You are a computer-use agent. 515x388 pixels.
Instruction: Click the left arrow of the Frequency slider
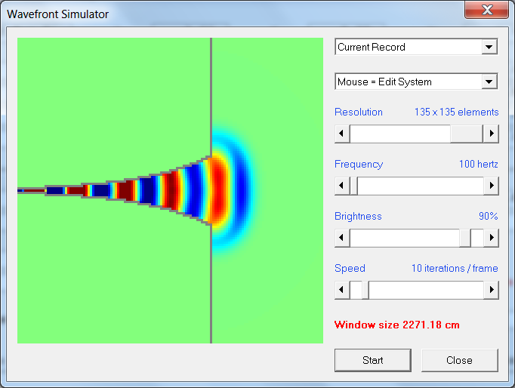tap(342, 186)
